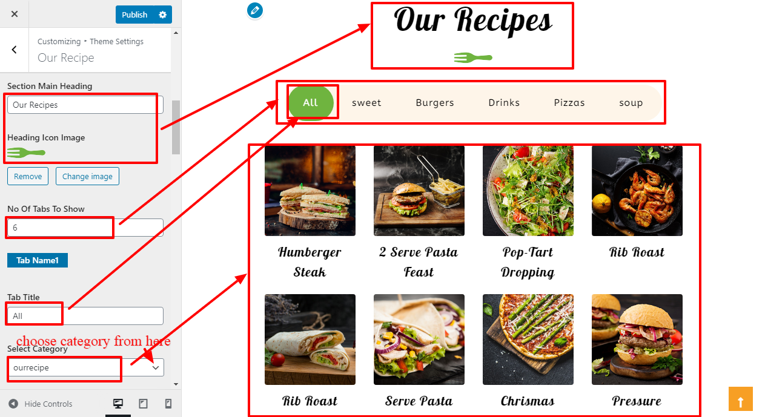Click the customizer panel vertical scrollbar
Viewport: 765px width, 417px height.
[176, 127]
